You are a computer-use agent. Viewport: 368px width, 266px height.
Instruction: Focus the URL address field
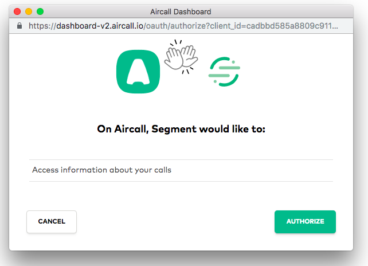[183, 26]
